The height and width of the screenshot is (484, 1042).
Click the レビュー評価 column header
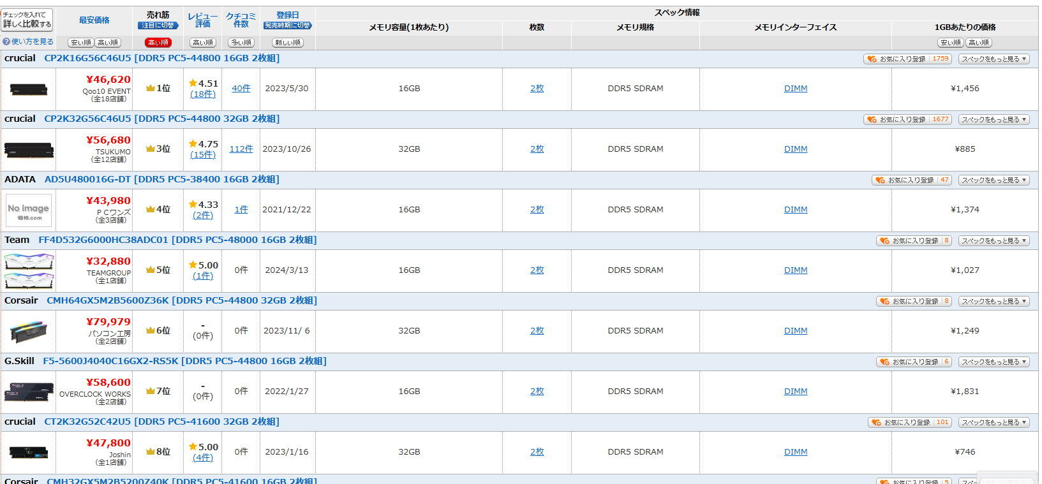click(x=203, y=20)
